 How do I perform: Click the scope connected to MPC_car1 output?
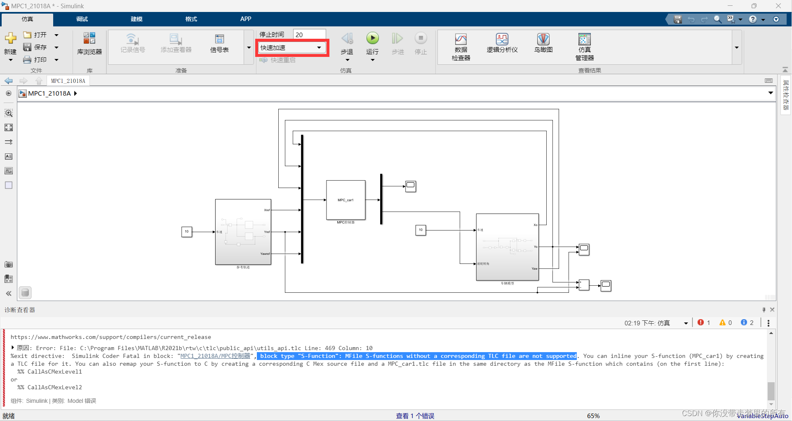pos(411,186)
